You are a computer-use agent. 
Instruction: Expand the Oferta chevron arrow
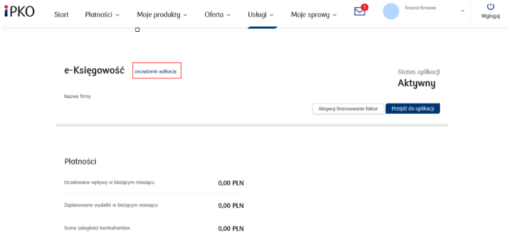(229, 15)
